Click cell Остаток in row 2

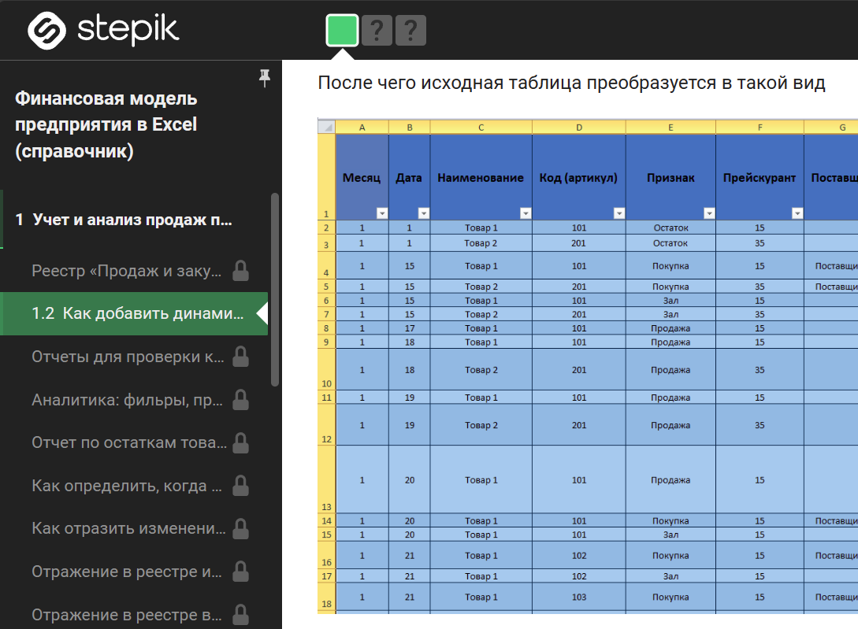tap(670, 228)
